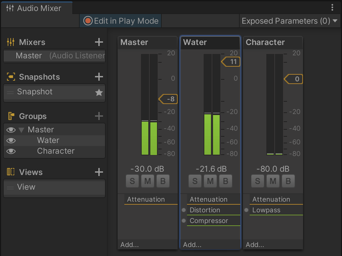This screenshot has height=256, width=342.
Task: Open Exposed Parameters dropdown
Action: (x=289, y=21)
